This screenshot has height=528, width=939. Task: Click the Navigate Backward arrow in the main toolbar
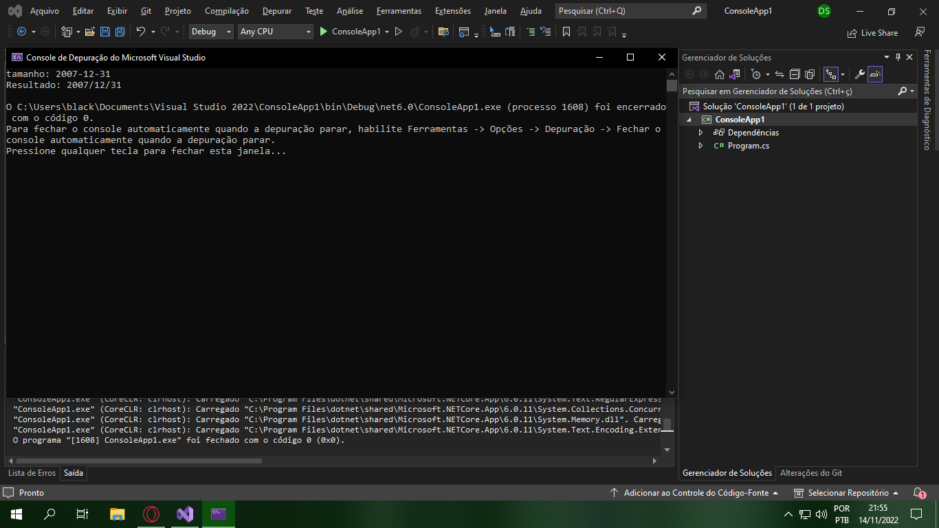tap(21, 32)
